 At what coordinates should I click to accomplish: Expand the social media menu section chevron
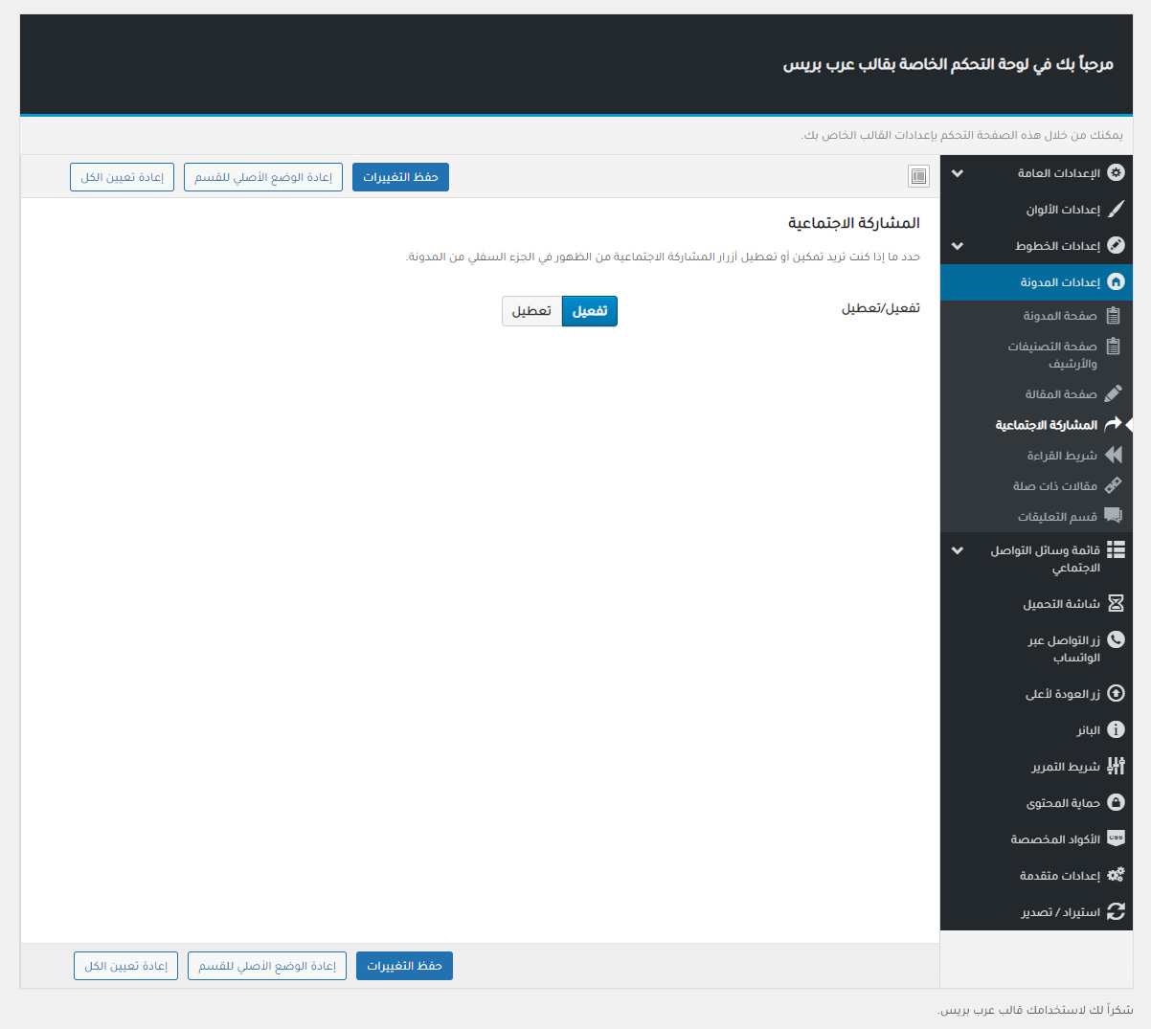(x=958, y=550)
